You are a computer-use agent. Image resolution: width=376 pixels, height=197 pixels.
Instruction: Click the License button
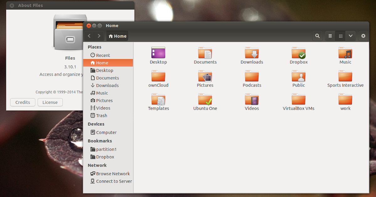(x=50, y=102)
